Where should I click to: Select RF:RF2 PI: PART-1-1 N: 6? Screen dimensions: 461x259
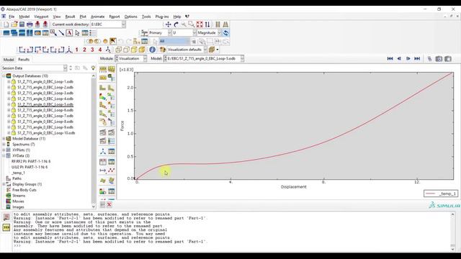point(31,161)
